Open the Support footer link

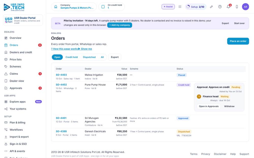(244, 154)
